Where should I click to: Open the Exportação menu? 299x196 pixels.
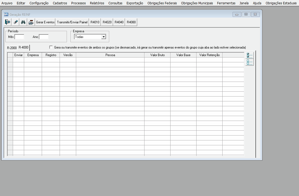click(135, 3)
